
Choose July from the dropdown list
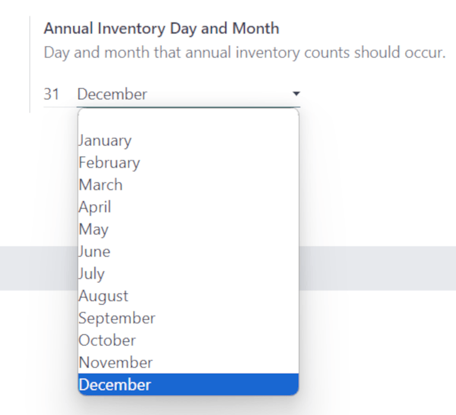coord(92,274)
